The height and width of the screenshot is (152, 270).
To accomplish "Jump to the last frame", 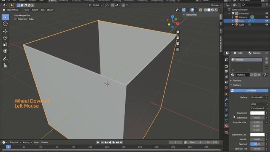I will point(121,142).
